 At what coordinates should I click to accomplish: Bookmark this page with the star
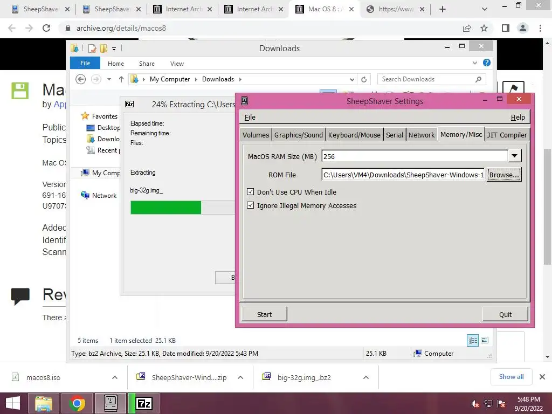click(x=484, y=28)
